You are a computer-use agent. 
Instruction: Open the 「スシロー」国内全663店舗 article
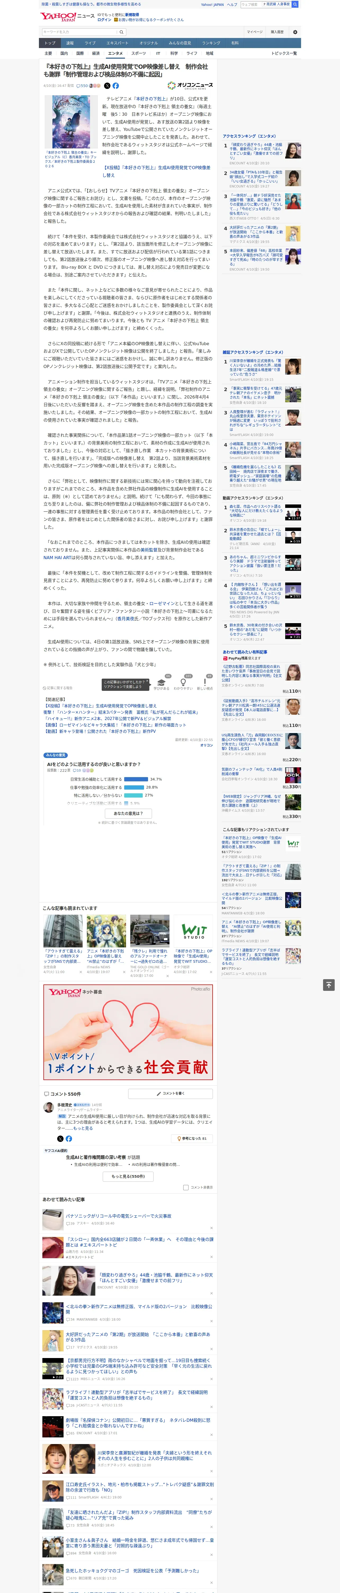coord(140,1242)
